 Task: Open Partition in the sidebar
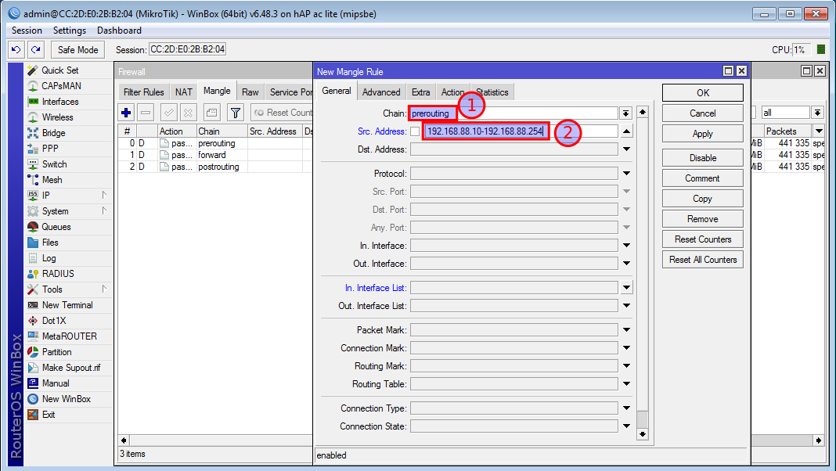click(x=56, y=351)
